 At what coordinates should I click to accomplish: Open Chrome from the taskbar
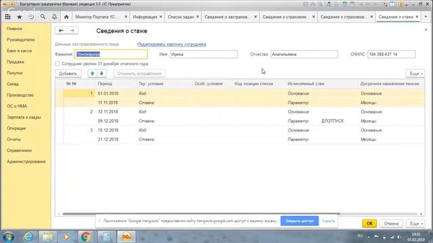(86, 237)
